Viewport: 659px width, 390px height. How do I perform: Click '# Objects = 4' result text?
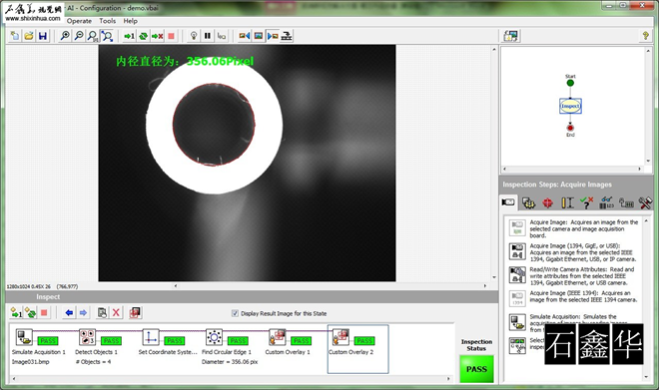click(93, 362)
